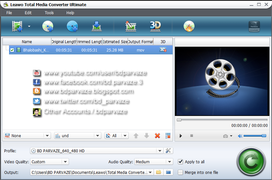Uncheck the Apply to all checkbox
This screenshot has height=180, width=272.
coord(180,162)
